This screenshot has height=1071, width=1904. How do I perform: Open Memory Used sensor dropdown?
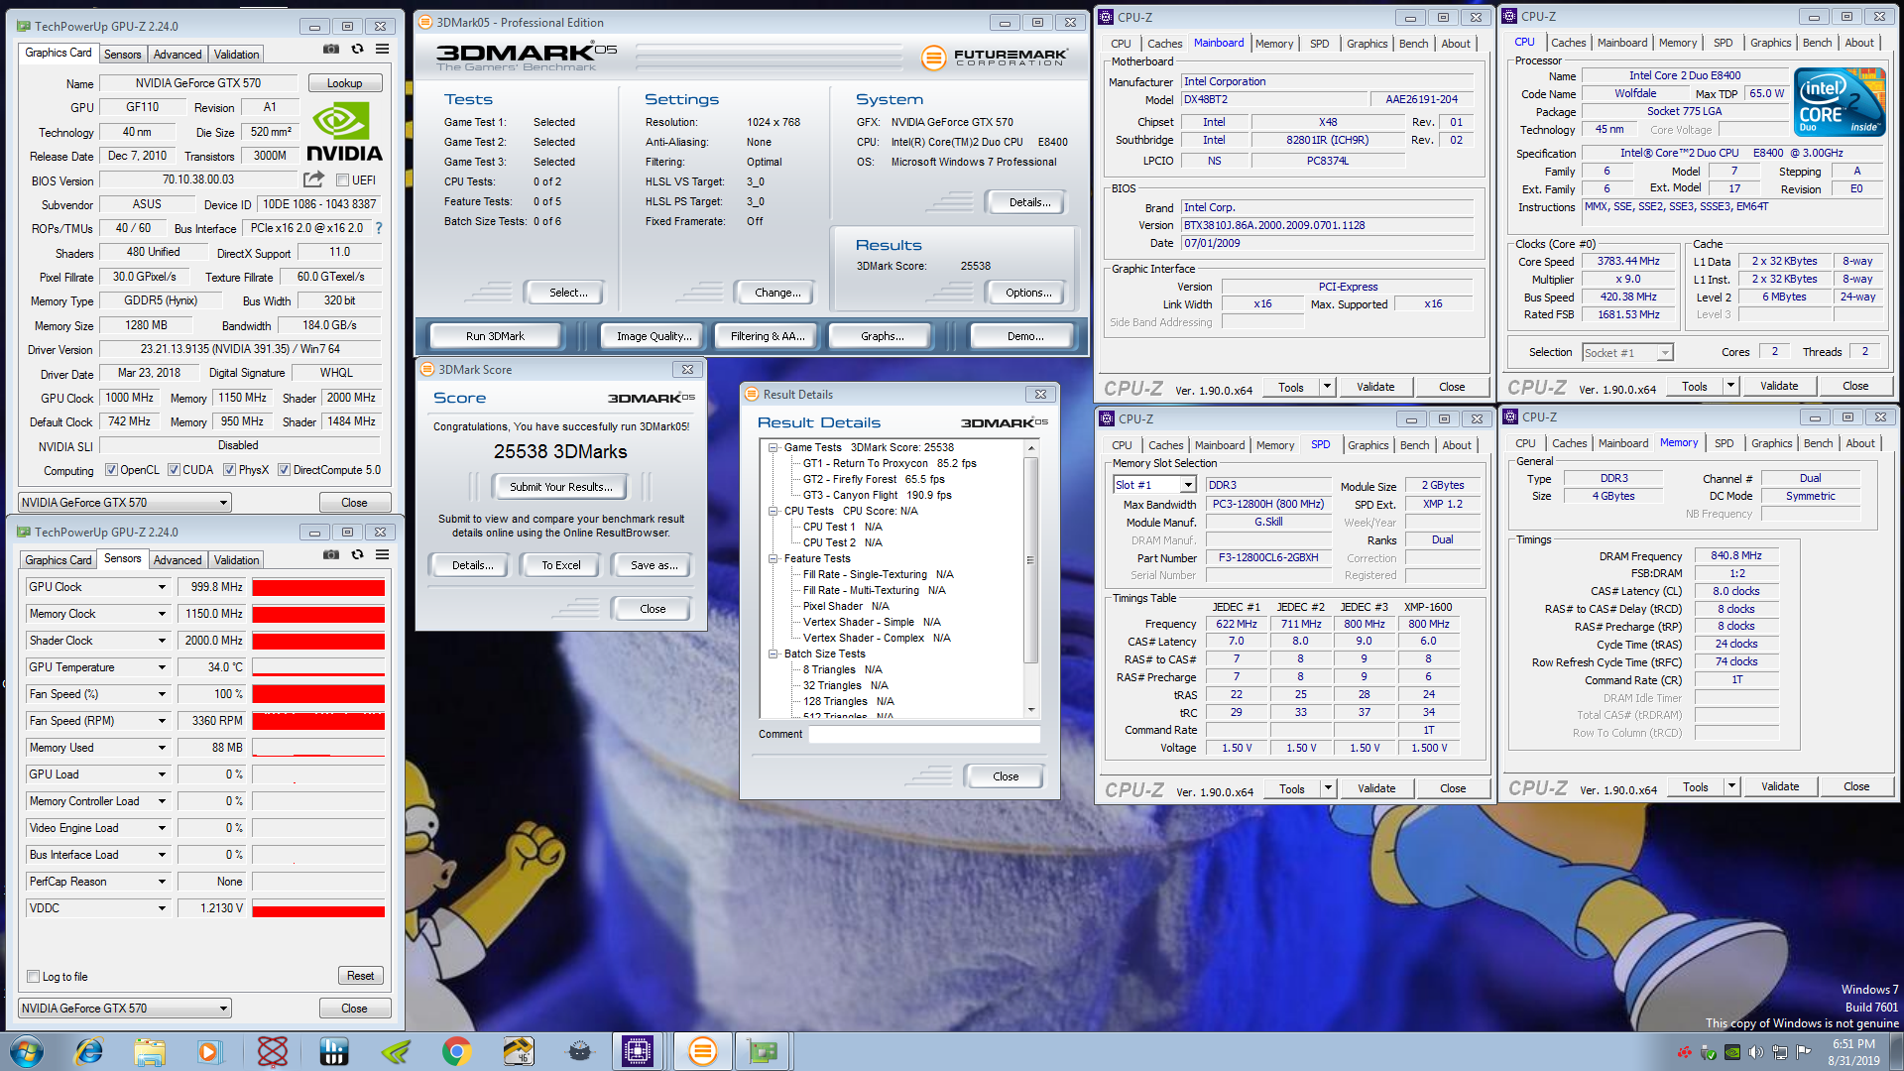point(162,748)
